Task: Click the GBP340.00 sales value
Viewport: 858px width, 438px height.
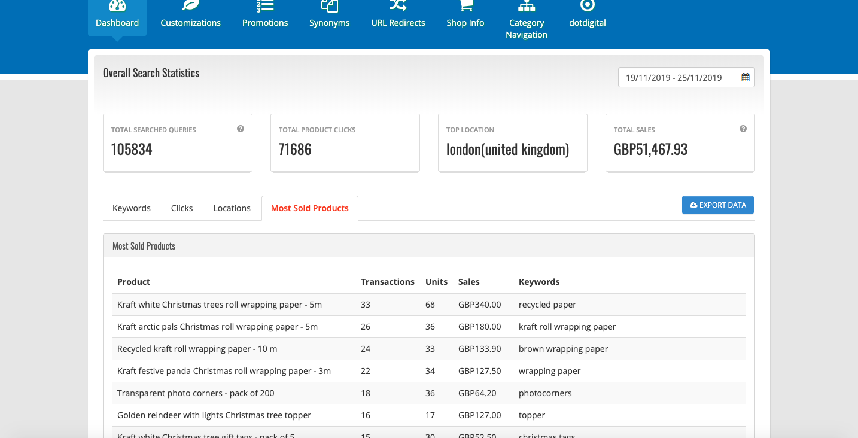Action: (x=480, y=305)
